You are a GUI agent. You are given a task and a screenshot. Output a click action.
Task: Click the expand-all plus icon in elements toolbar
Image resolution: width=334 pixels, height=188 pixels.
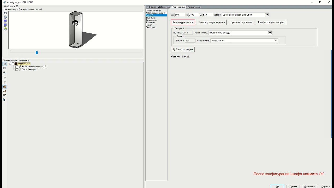click(x=4, y=64)
